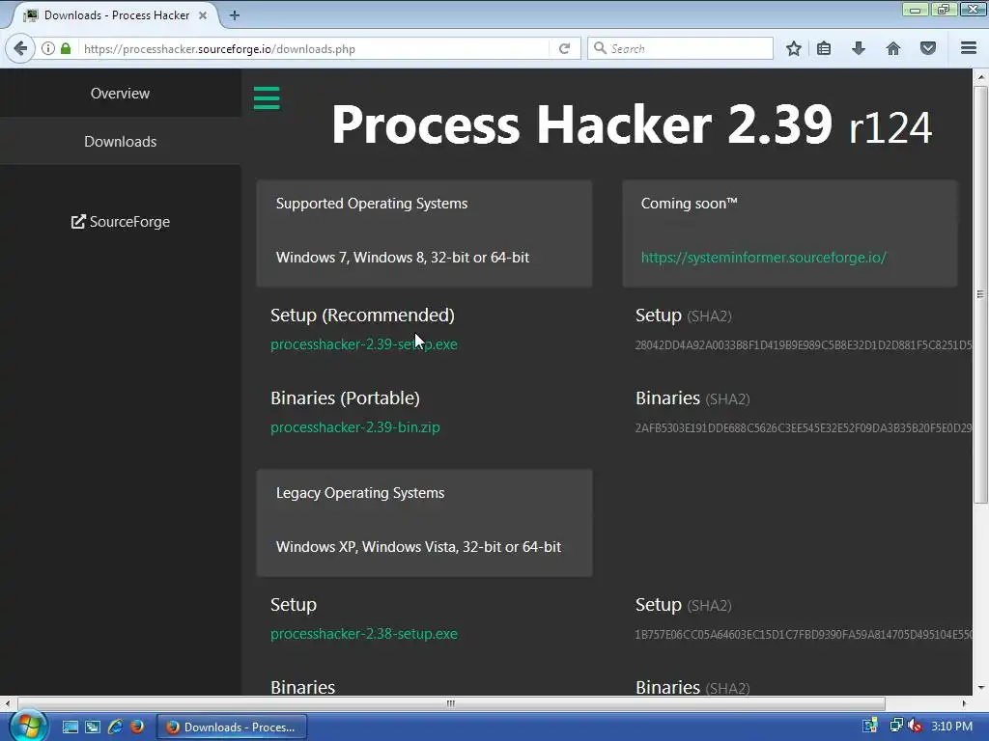Open the Pocket icon in toolbar
Screen dimensions: 989x741
[928, 48]
